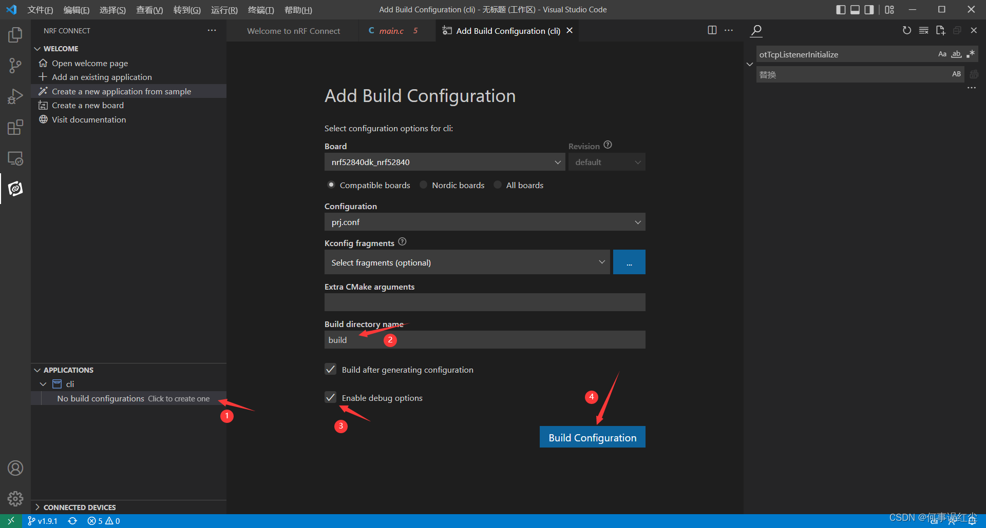The width and height of the screenshot is (986, 528).
Task: Toggle Match Whole Word in search
Action: click(956, 54)
